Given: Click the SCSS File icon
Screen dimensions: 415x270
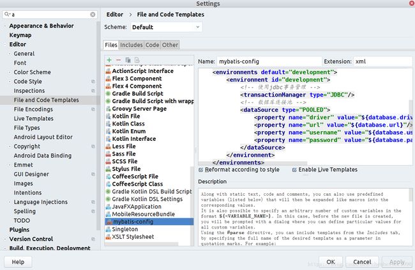Looking at the screenshot, I should (x=109, y=161).
